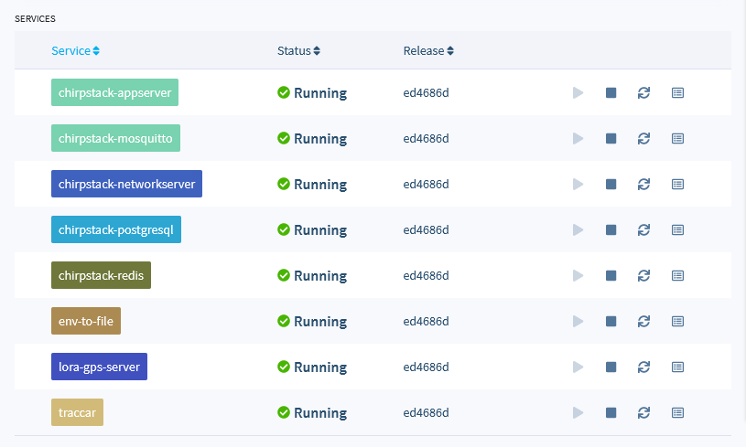The width and height of the screenshot is (746, 447).
Task: View logs for chirpstack-appserver
Action: pyautogui.click(x=677, y=92)
